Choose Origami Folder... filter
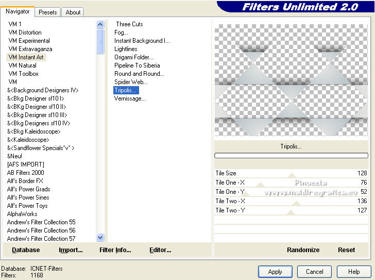375x280 pixels. (134, 57)
